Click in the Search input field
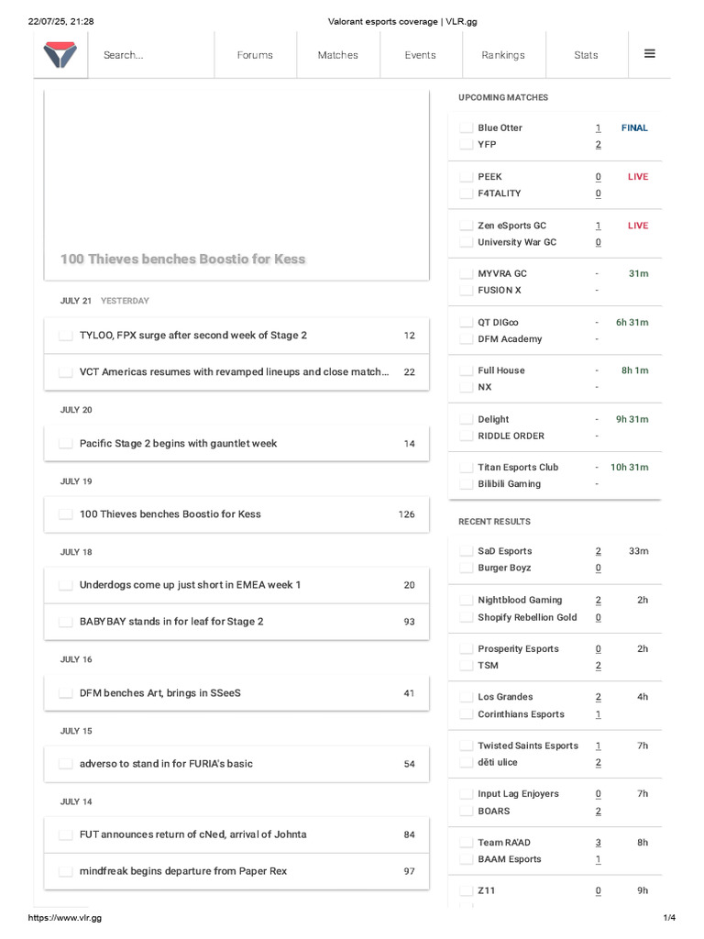The height and width of the screenshot is (939, 704). (151, 55)
